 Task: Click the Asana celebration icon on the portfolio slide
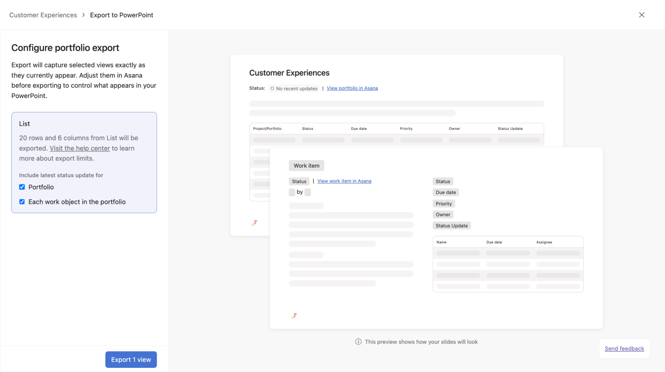tap(254, 223)
